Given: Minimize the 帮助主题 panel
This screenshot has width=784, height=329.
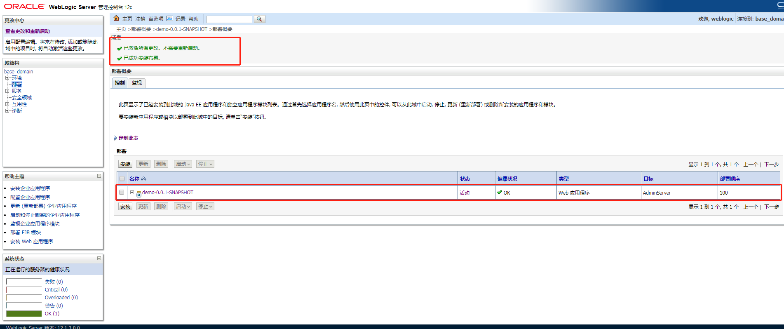Looking at the screenshot, I should [x=99, y=176].
